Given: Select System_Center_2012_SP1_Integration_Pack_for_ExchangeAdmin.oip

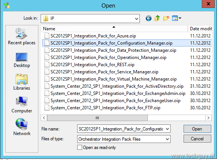Looking at the screenshot, I should coord(118,93).
